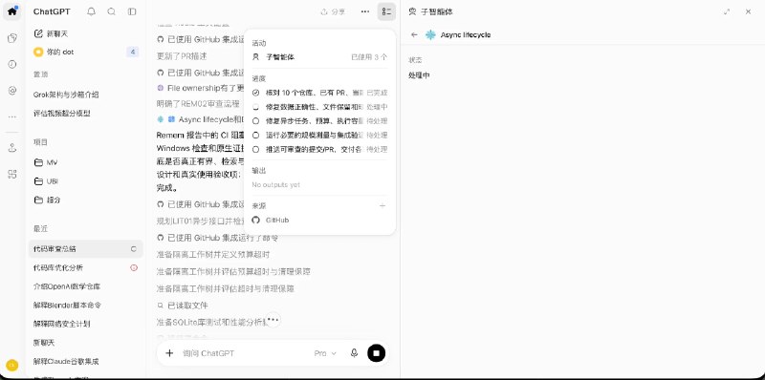Click the pending circle for 推送可审查的提交 step

255,149
